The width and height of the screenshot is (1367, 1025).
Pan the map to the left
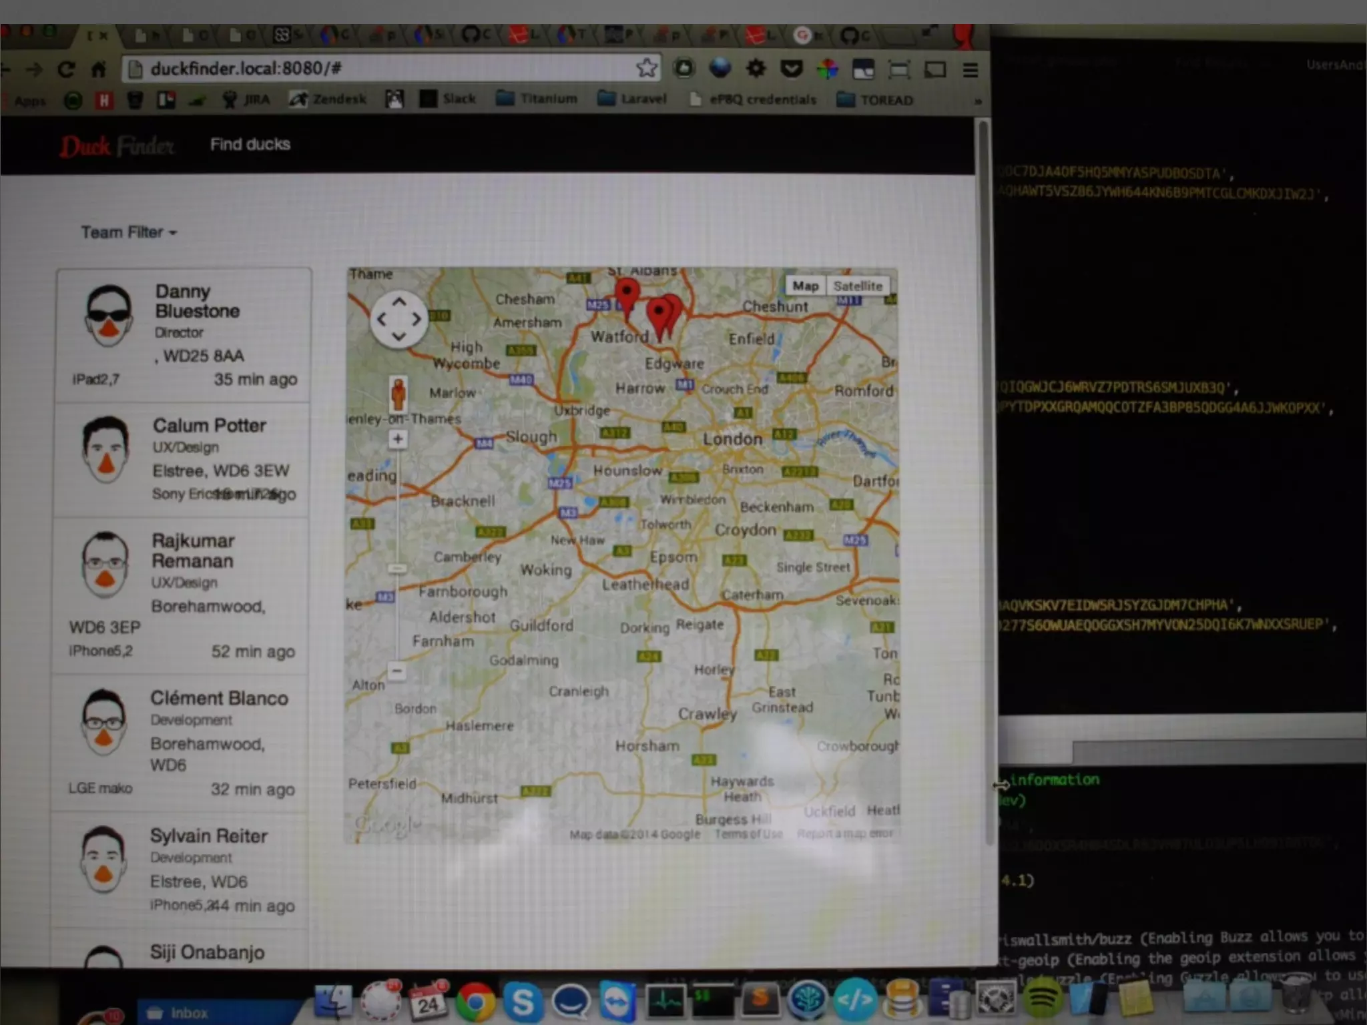pyautogui.click(x=382, y=320)
